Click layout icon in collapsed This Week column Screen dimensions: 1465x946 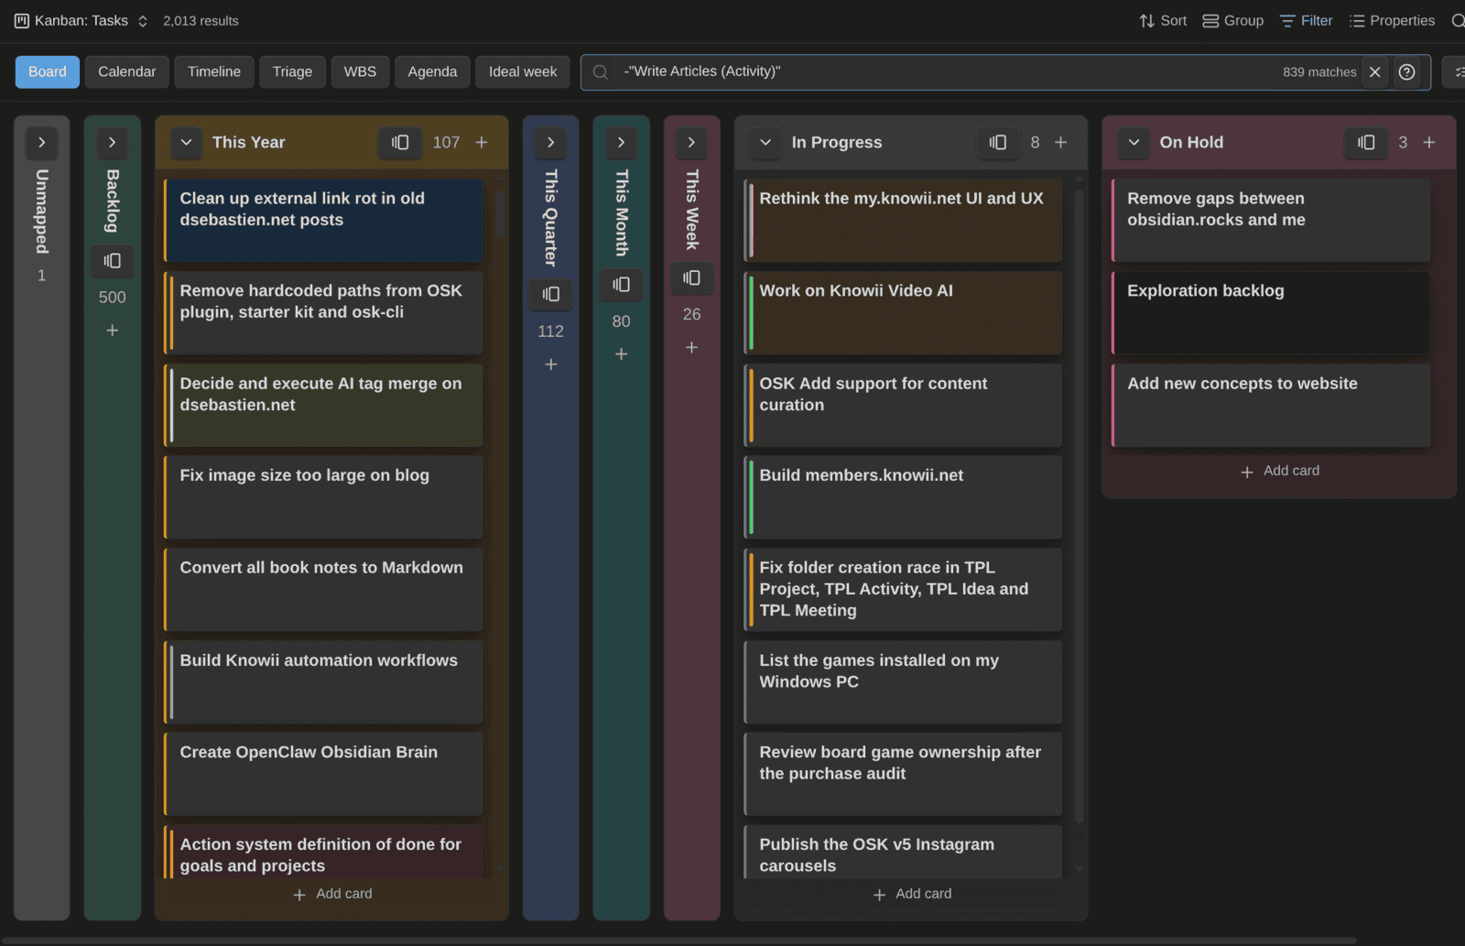[x=691, y=277]
